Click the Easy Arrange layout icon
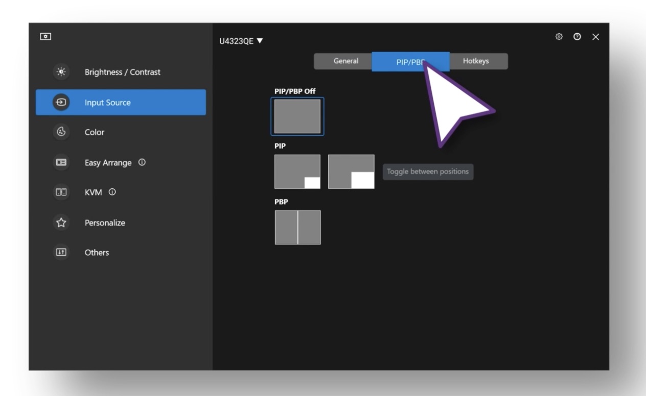The height and width of the screenshot is (396, 646). tap(61, 163)
